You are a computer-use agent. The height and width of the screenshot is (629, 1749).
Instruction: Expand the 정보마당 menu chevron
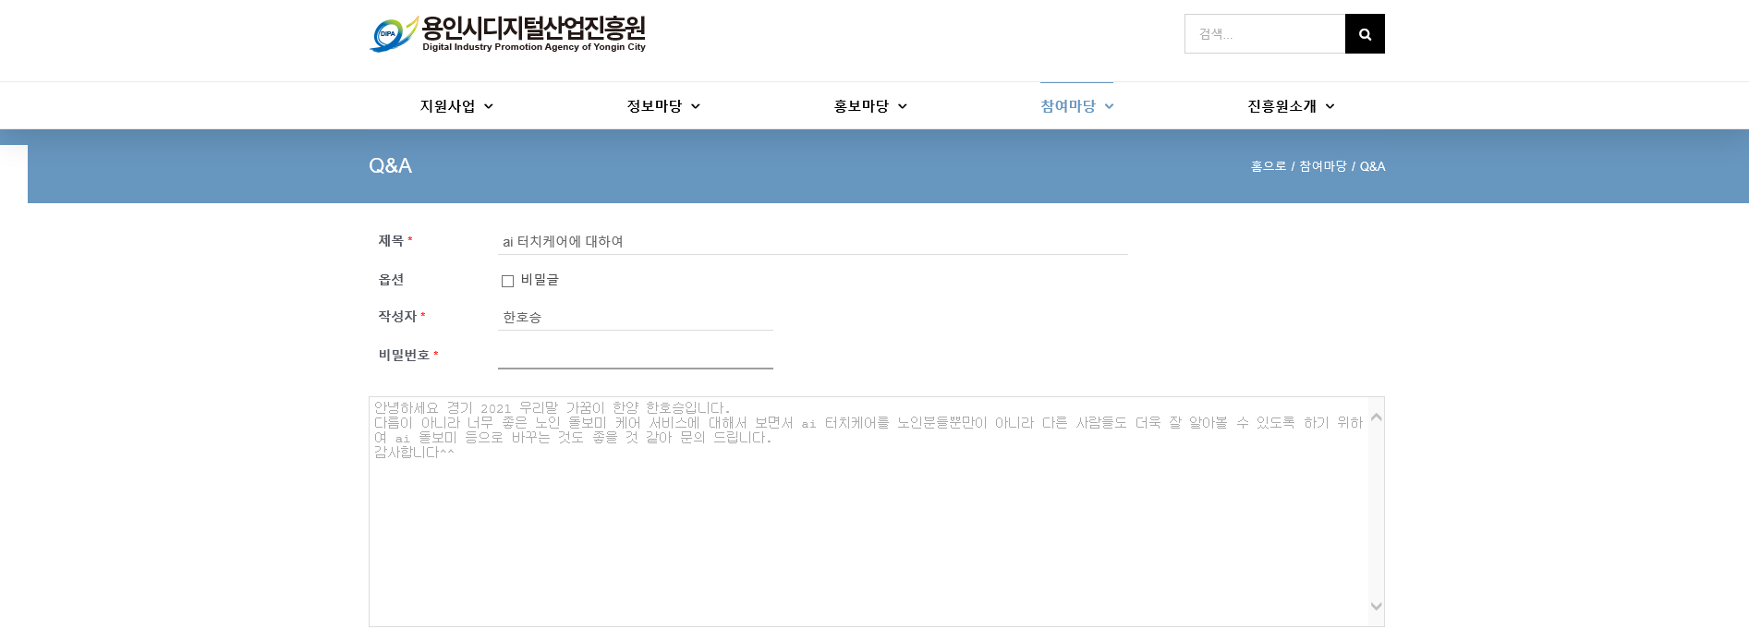pyautogui.click(x=696, y=107)
